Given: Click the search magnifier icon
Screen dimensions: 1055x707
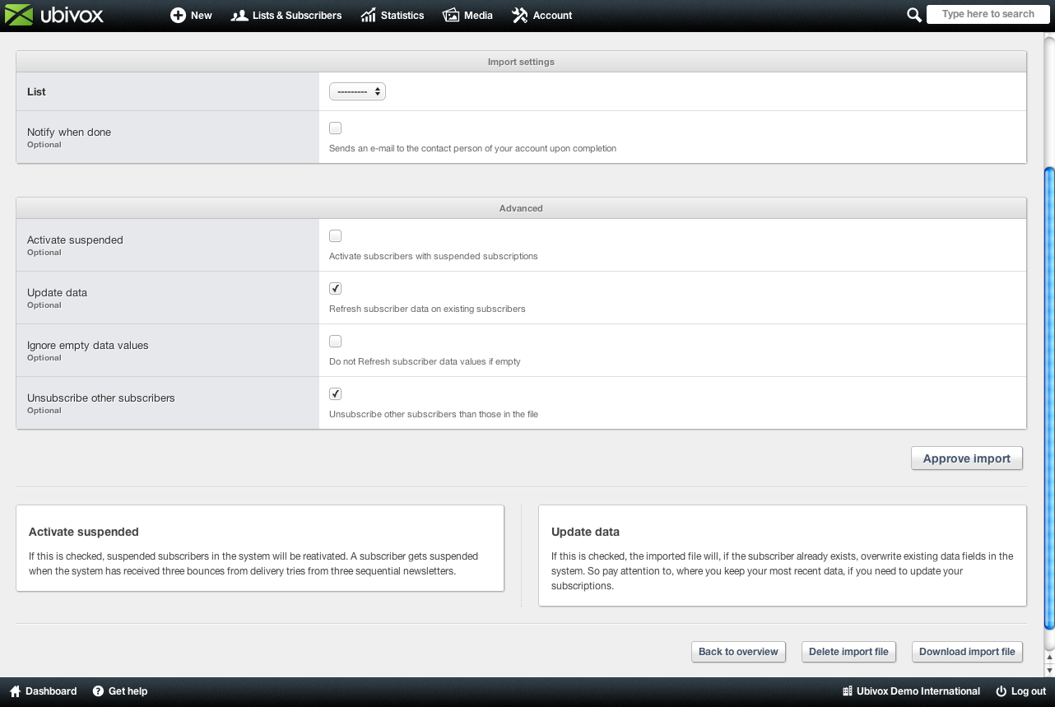Looking at the screenshot, I should 913,15.
